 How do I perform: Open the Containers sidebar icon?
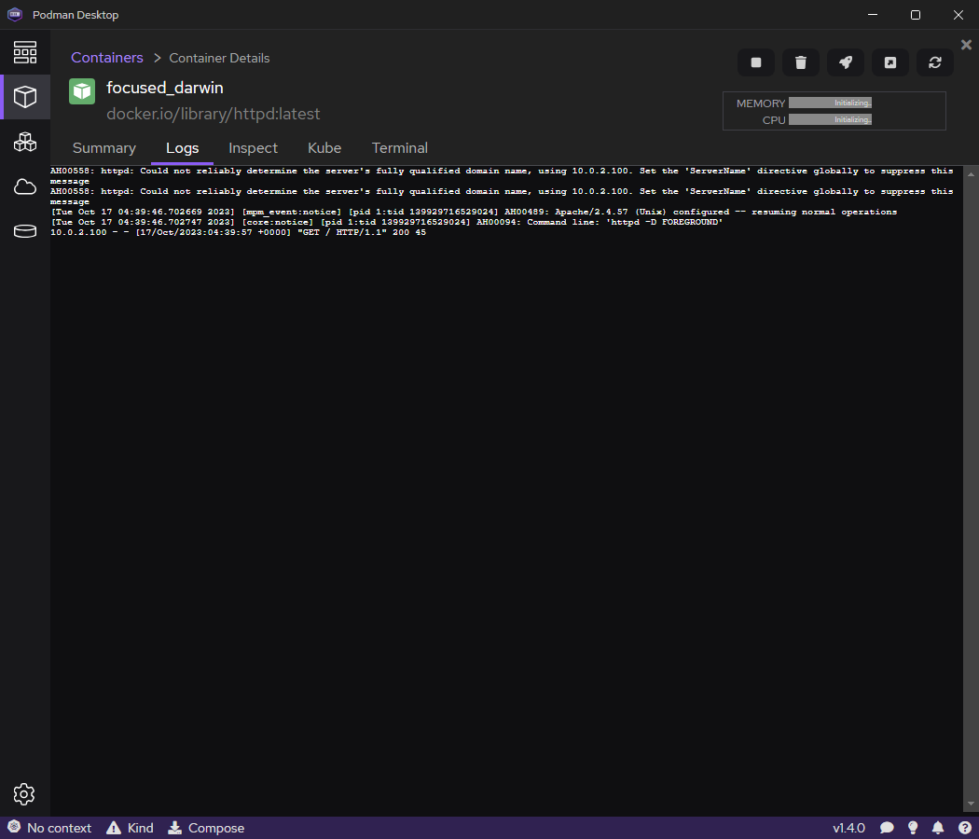25,97
